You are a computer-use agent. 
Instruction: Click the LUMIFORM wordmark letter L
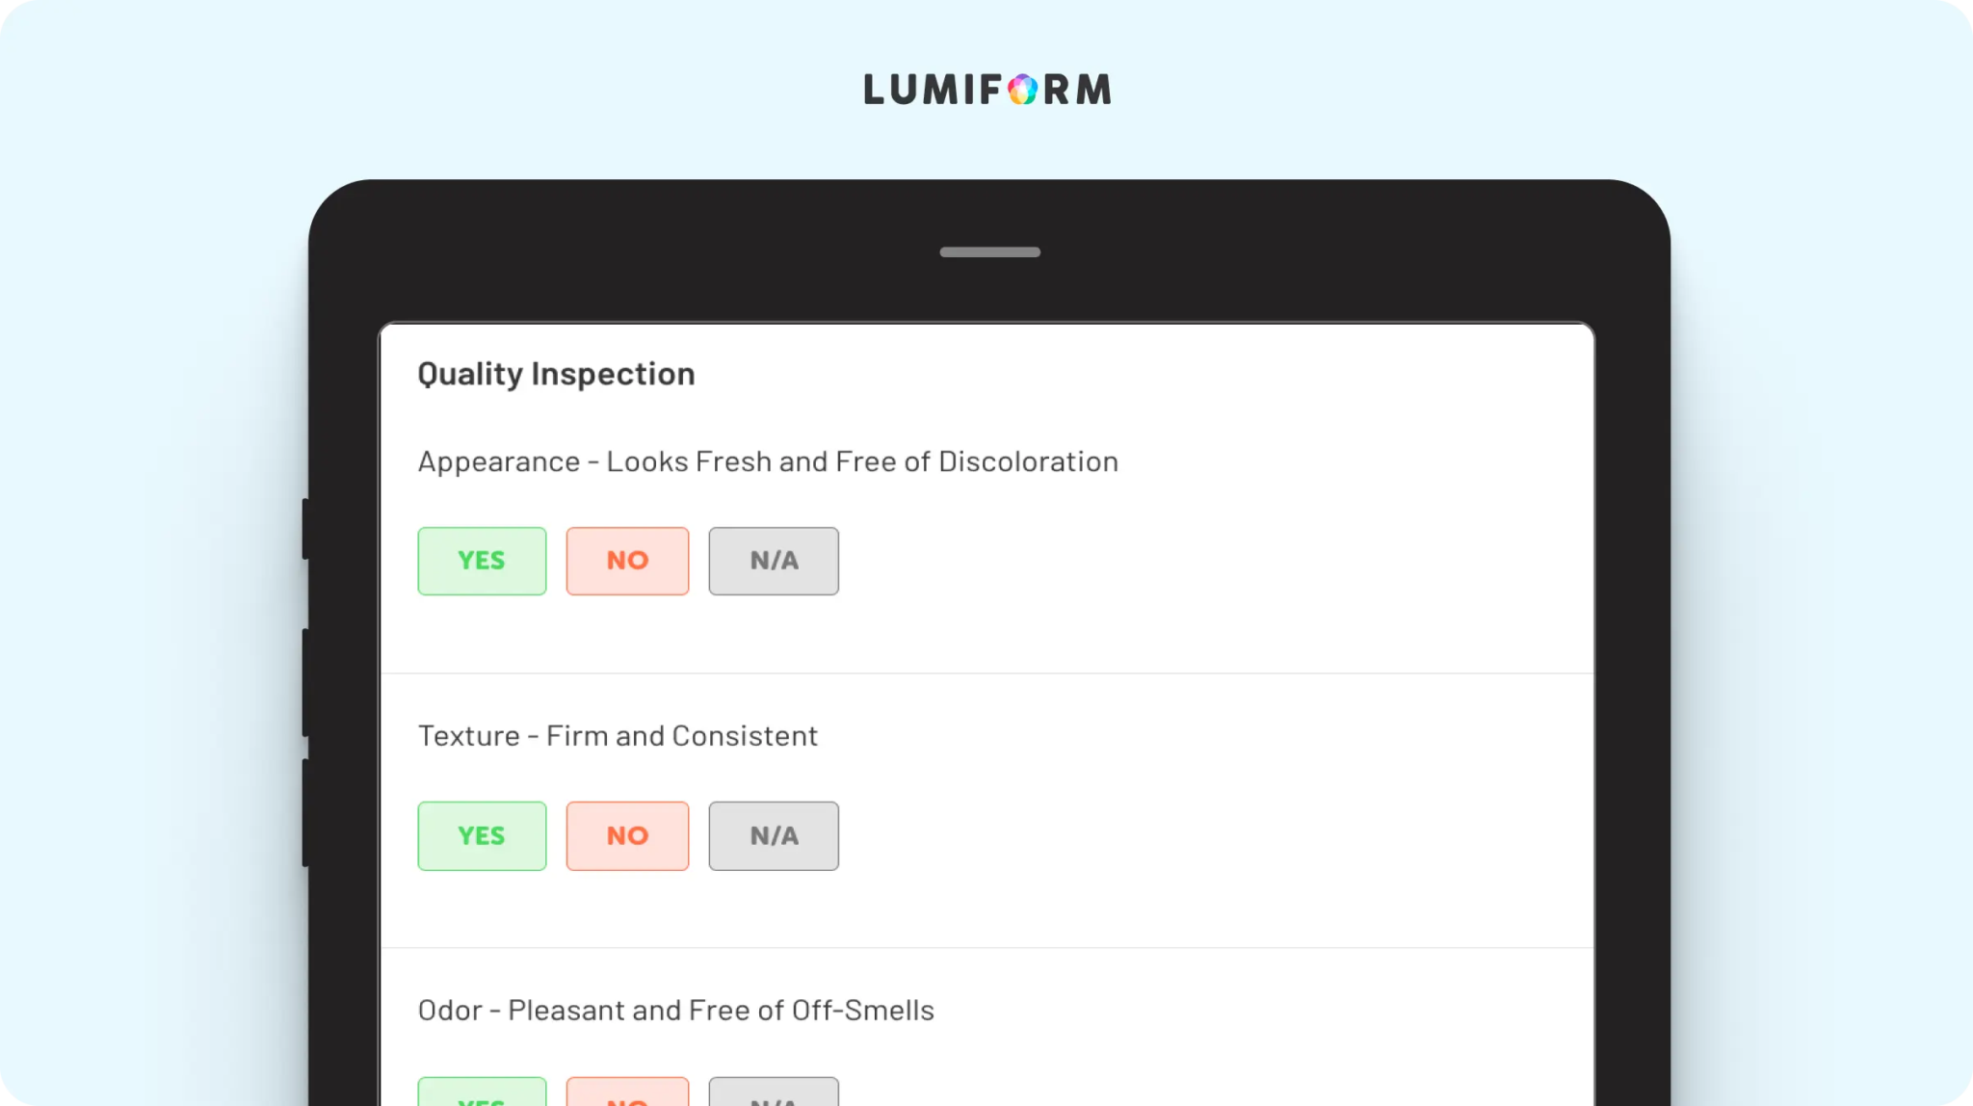point(875,90)
